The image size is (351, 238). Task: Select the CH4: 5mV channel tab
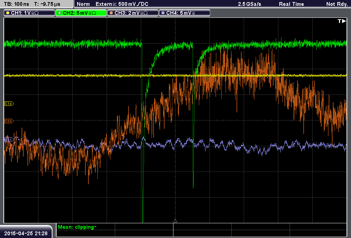(184, 13)
